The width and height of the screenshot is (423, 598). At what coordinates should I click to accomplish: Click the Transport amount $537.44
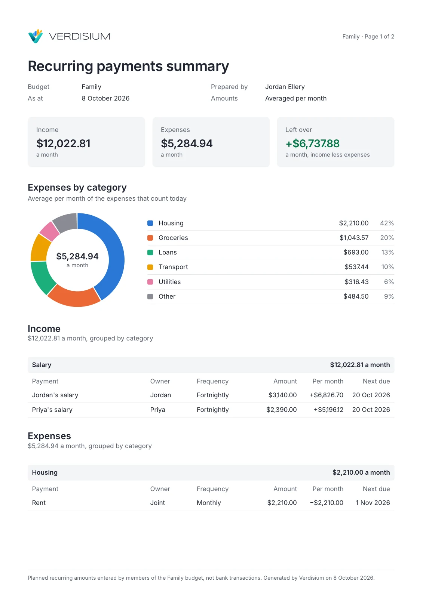(356, 267)
